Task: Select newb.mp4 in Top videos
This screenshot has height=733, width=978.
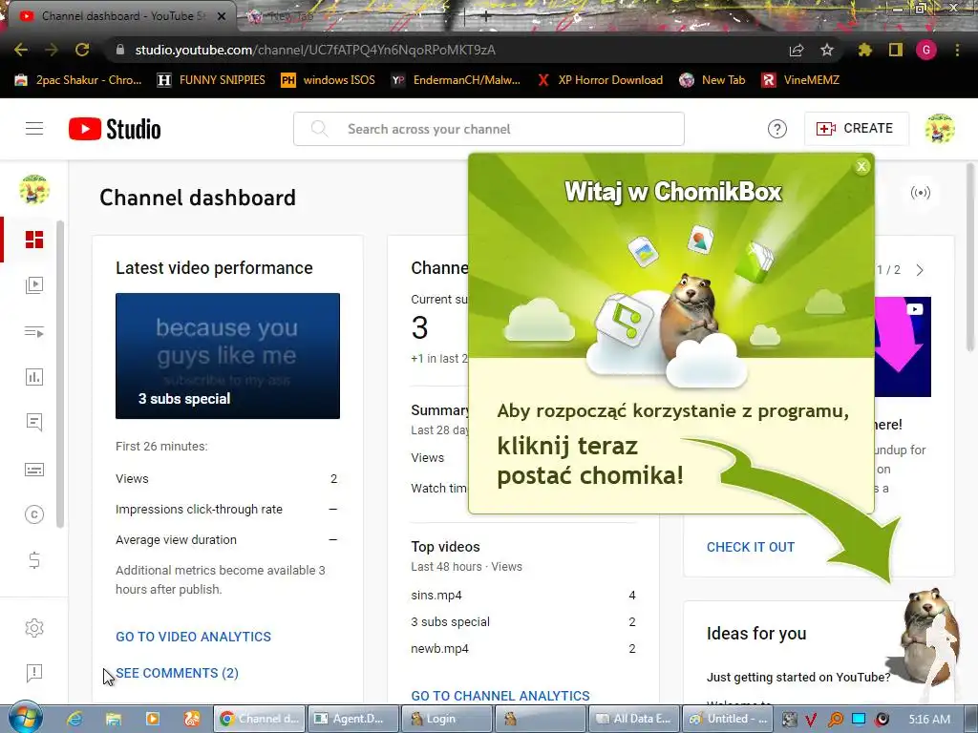Action: [439, 649]
